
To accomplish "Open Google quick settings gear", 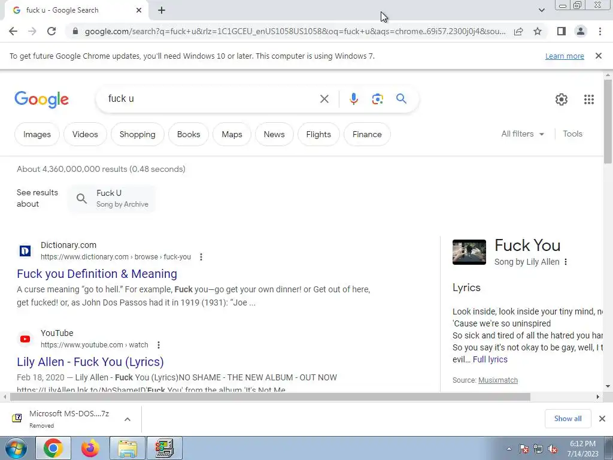I will click(562, 99).
